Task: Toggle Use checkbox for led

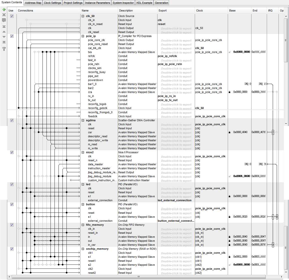Action: click(x=12, y=184)
